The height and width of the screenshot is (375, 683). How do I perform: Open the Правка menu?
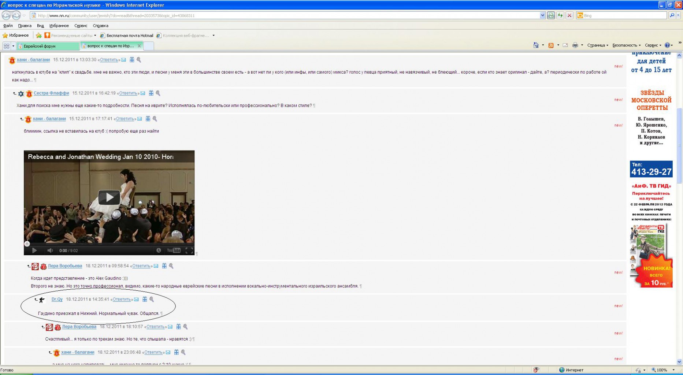[25, 26]
